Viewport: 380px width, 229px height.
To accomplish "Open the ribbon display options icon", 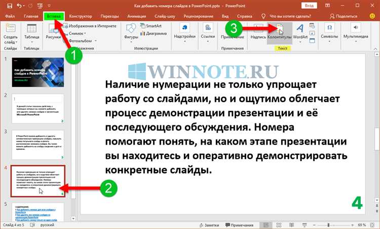I will pyautogui.click(x=328, y=6).
